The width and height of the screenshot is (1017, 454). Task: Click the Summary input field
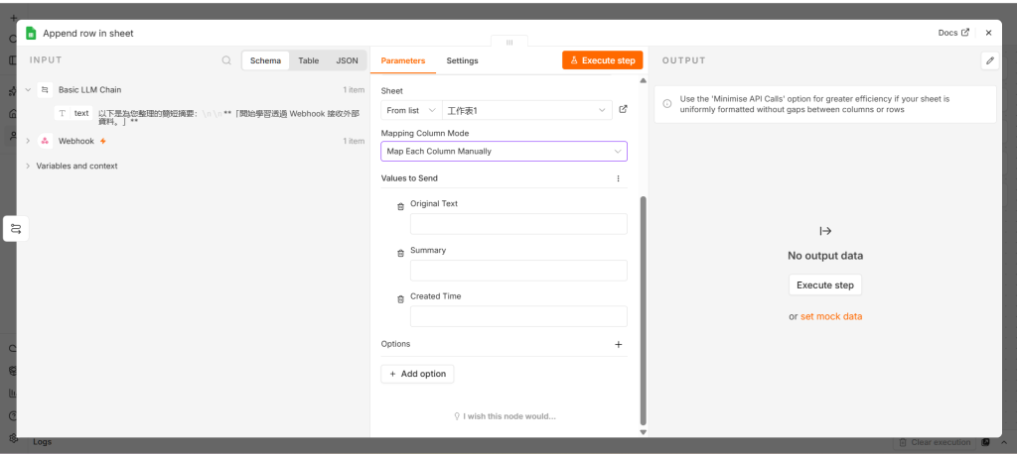pos(518,270)
